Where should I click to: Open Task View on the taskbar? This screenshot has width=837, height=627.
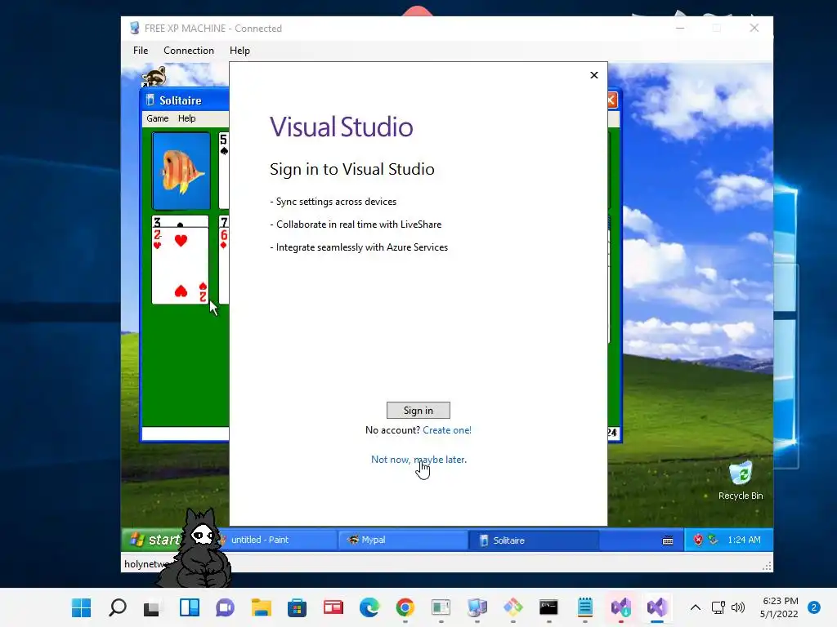pos(152,607)
